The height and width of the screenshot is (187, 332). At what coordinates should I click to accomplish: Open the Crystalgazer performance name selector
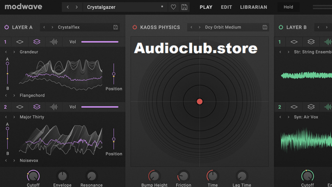tap(125, 7)
